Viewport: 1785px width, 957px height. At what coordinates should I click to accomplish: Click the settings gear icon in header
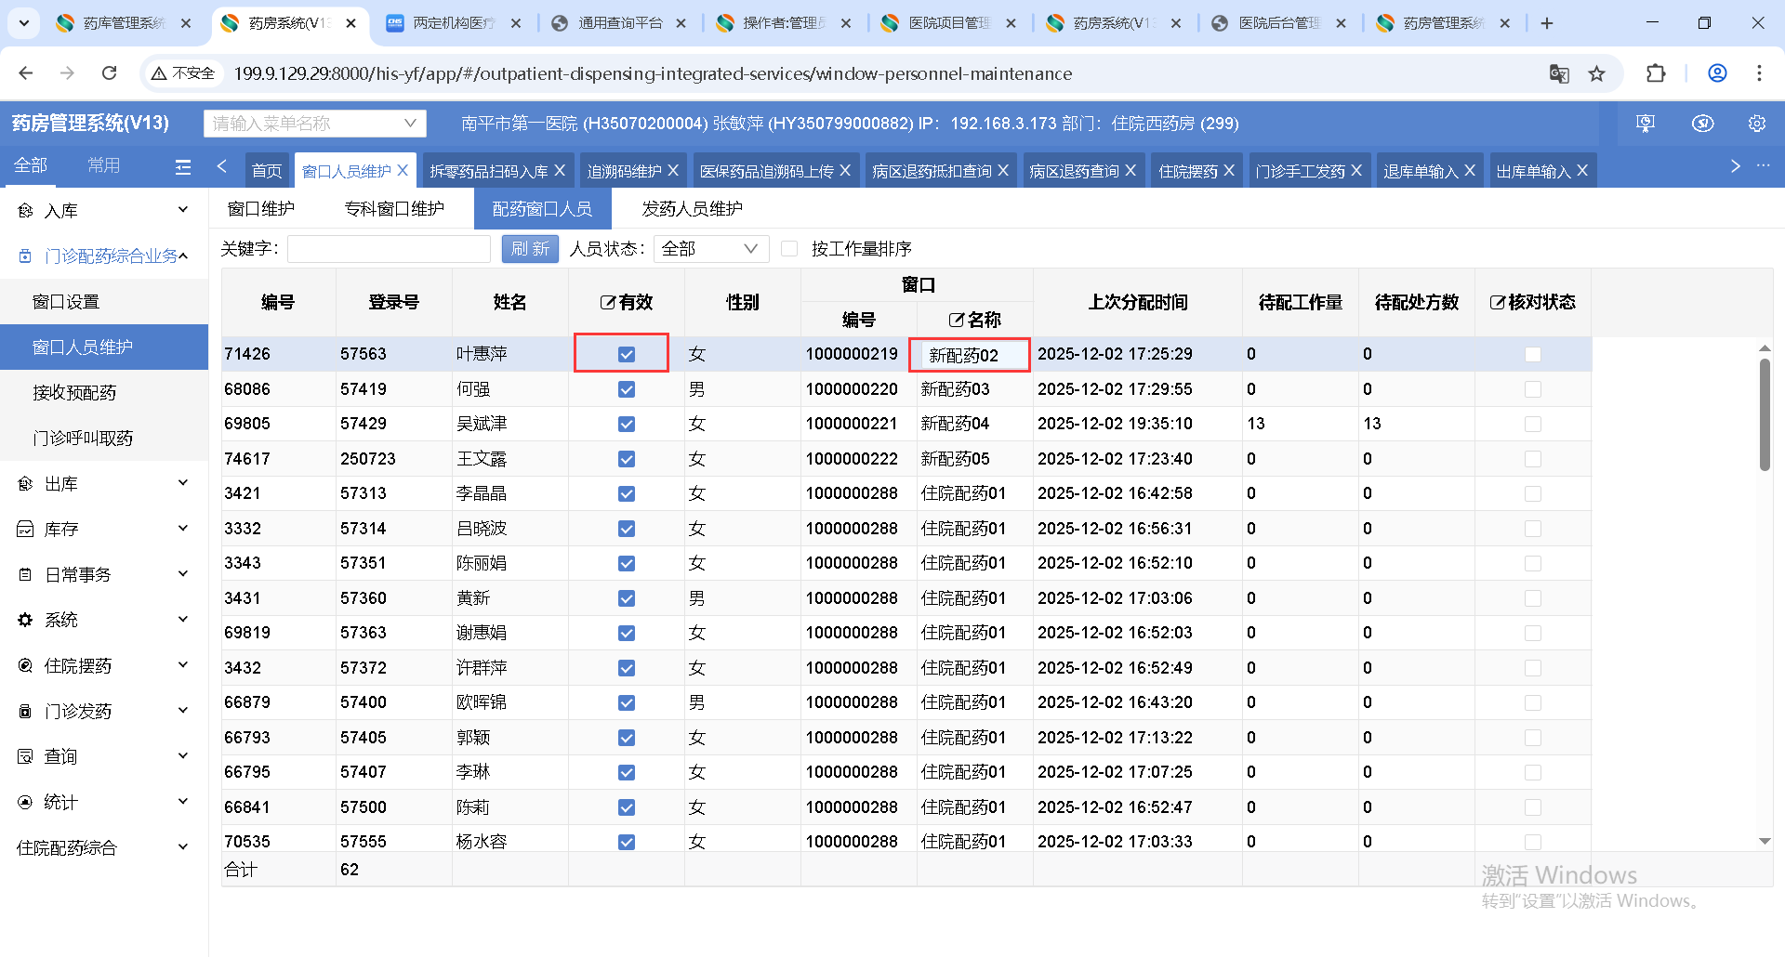(1756, 124)
